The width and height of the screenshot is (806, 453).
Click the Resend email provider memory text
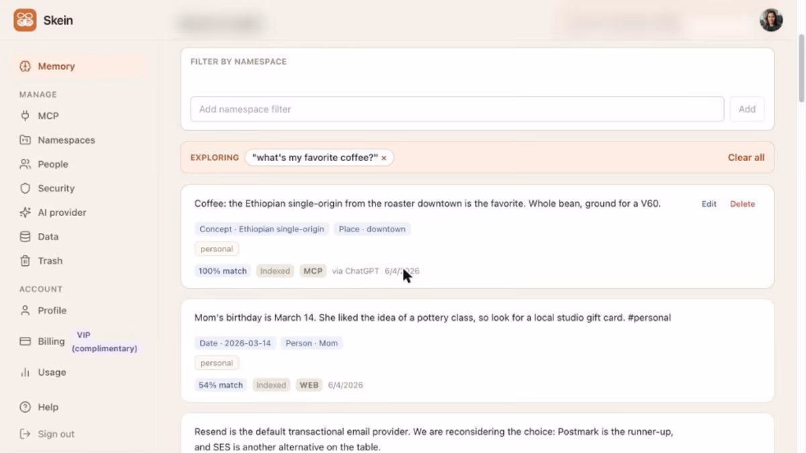click(x=434, y=440)
